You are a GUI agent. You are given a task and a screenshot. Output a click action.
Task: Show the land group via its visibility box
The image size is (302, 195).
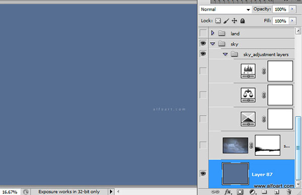click(203, 33)
